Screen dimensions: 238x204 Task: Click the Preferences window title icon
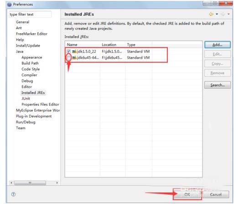(x=9, y=5)
